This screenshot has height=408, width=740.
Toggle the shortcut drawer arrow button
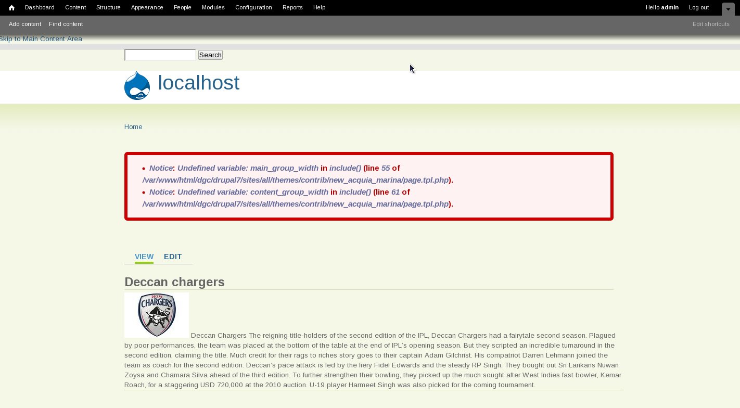(x=728, y=9)
